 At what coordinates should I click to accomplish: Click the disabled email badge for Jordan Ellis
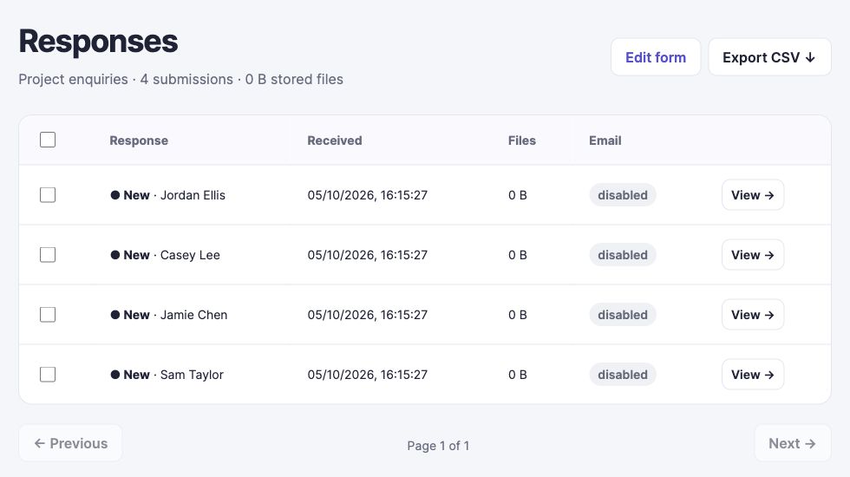click(623, 195)
